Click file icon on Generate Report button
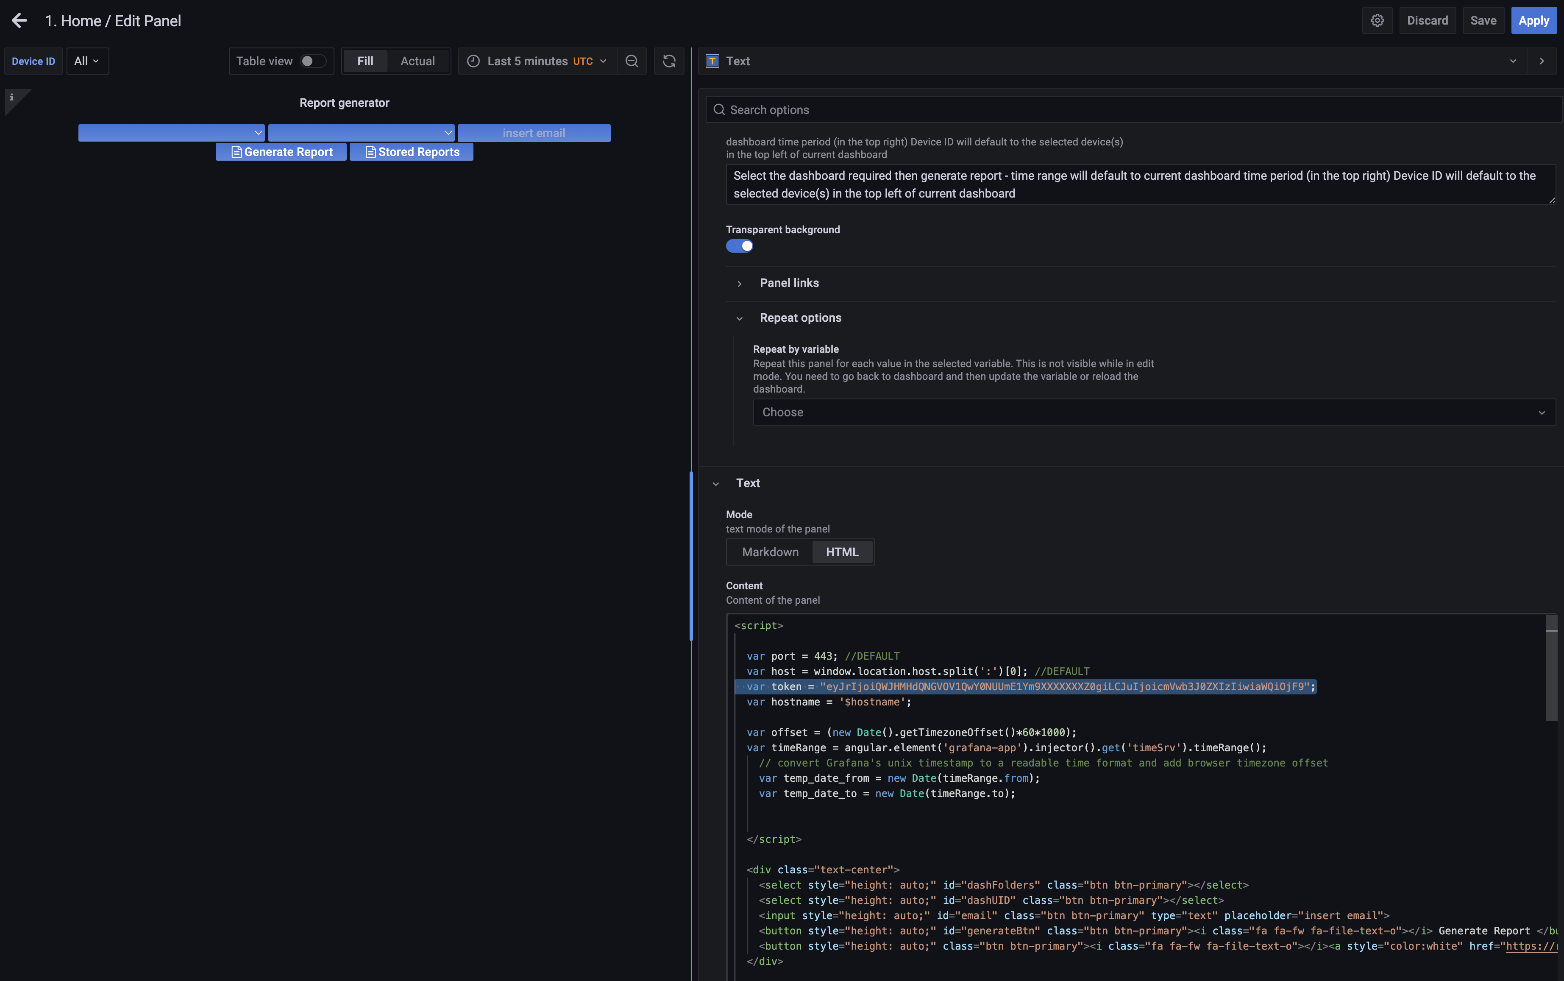Viewport: 1564px width, 981px height. point(237,152)
